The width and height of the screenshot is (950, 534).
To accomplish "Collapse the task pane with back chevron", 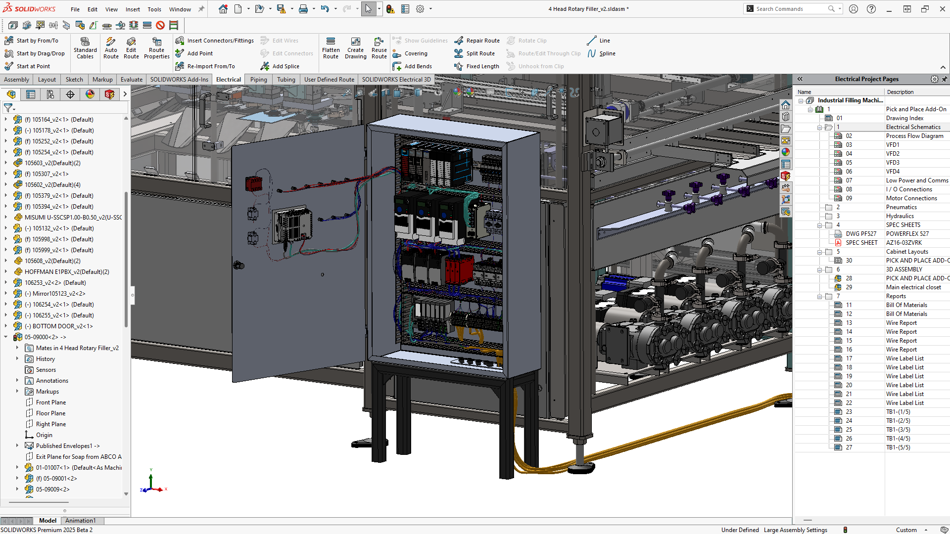I will (801, 79).
